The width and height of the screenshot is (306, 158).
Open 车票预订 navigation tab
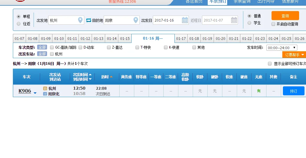217,1
